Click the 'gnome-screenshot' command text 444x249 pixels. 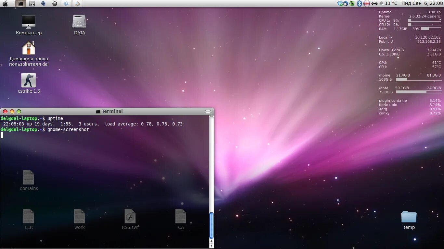(68, 130)
